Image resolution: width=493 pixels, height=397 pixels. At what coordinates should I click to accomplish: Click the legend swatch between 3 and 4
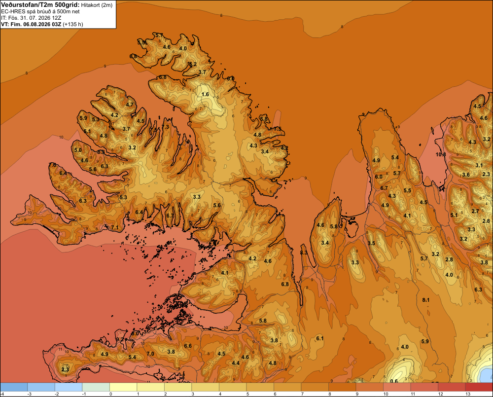[x=205, y=387]
